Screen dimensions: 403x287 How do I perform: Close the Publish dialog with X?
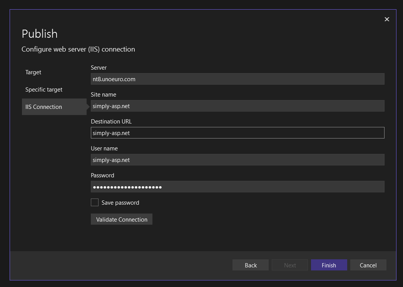387,19
